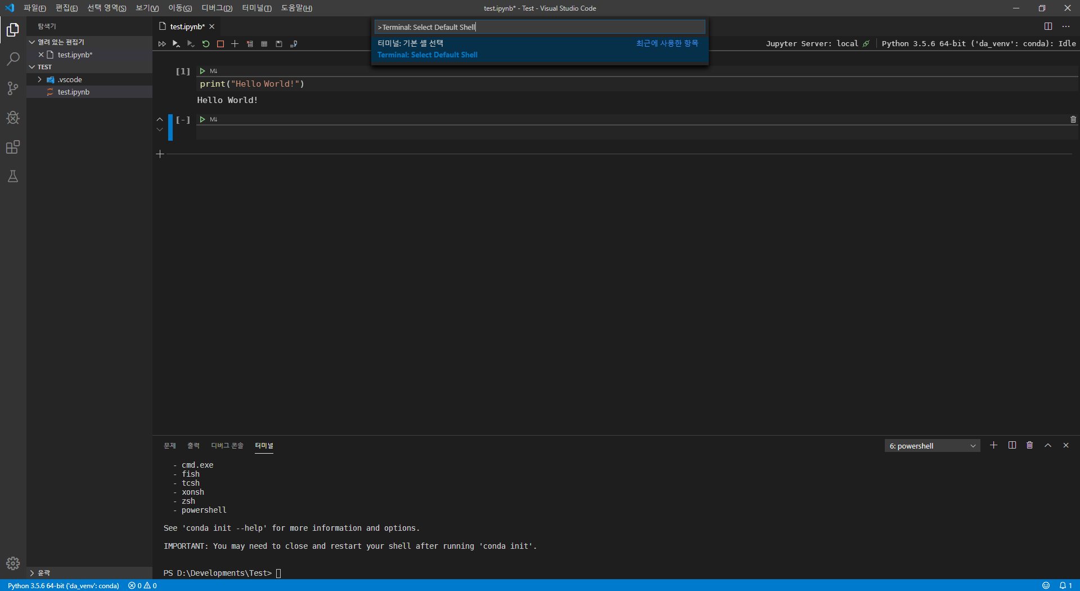Open the Debug view in activity bar
This screenshot has width=1080, height=591.
[13, 118]
